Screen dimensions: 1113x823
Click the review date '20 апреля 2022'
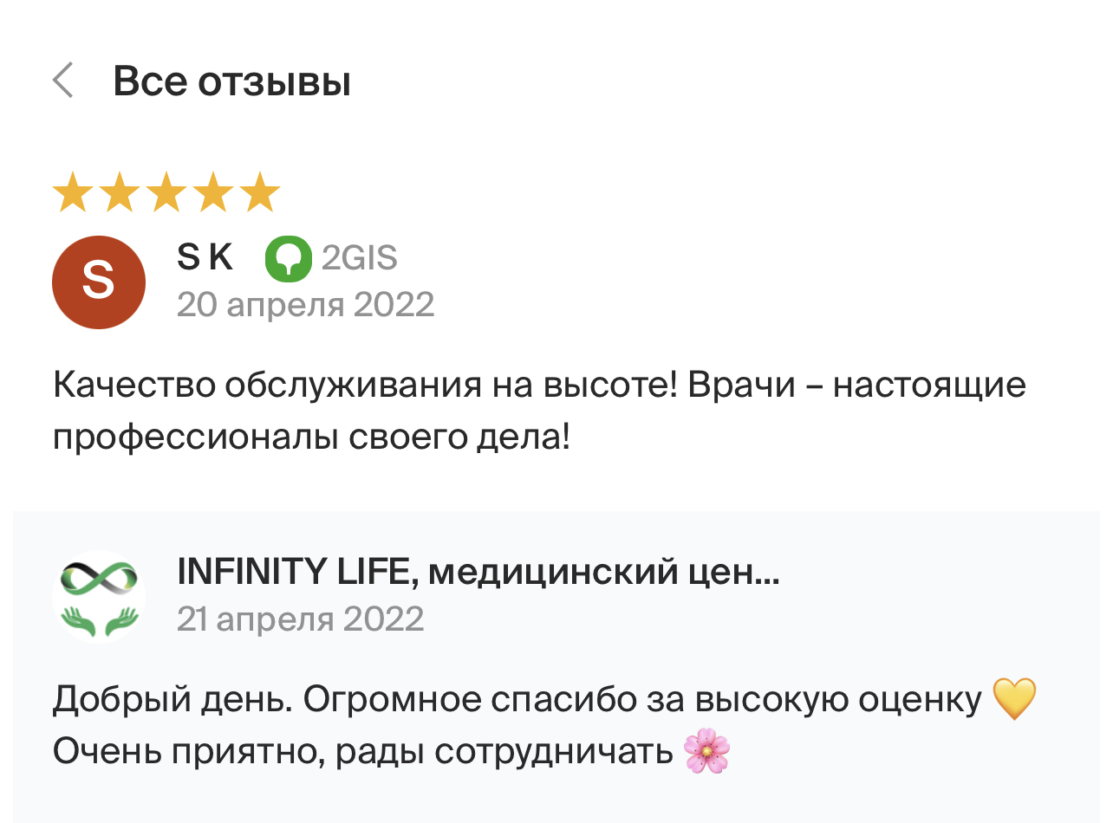pos(305,305)
